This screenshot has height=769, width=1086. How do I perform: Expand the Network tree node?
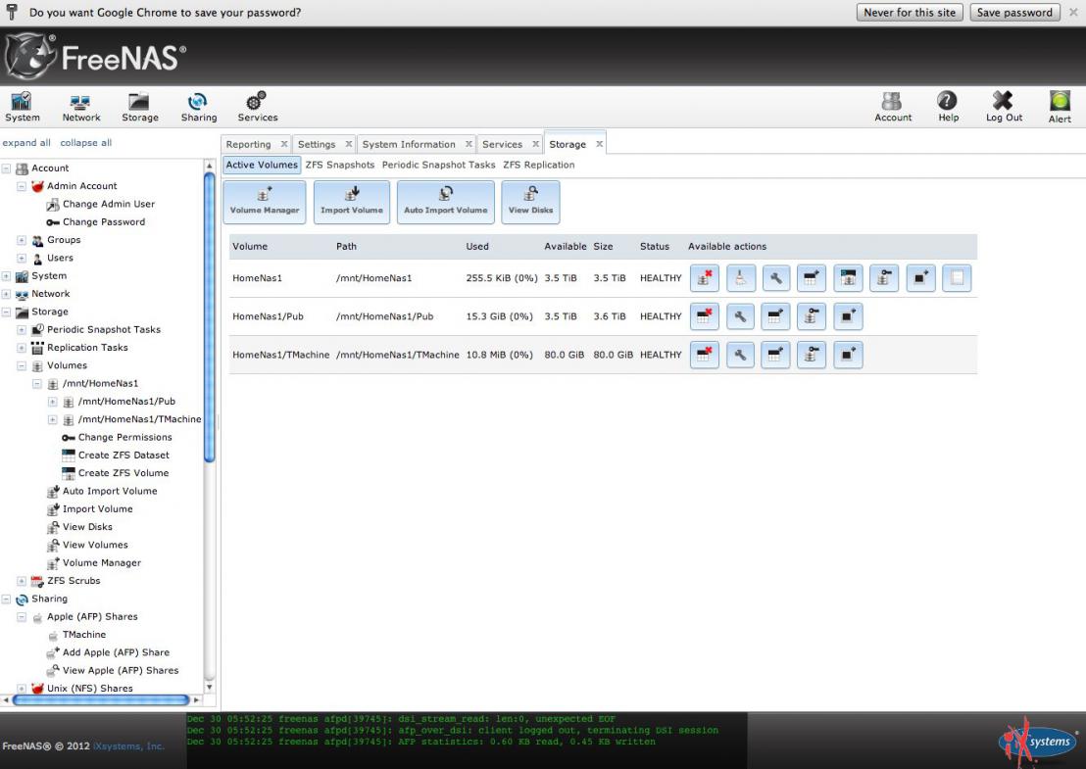[x=6, y=294]
